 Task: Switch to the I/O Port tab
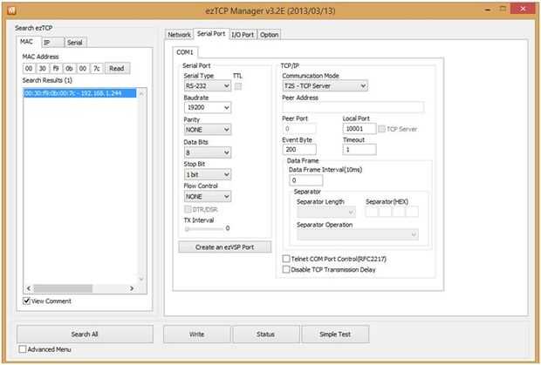pyautogui.click(x=243, y=35)
